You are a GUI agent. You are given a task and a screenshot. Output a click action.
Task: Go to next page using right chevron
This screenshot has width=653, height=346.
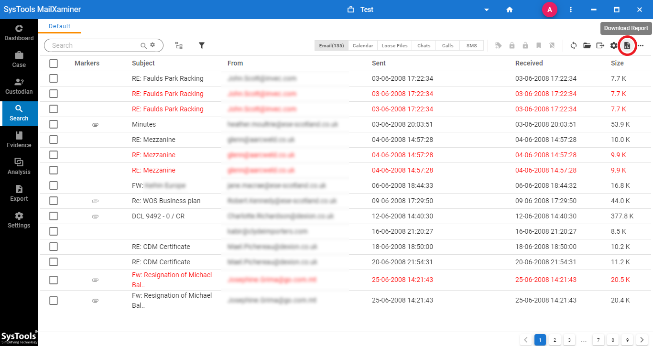[x=642, y=339]
